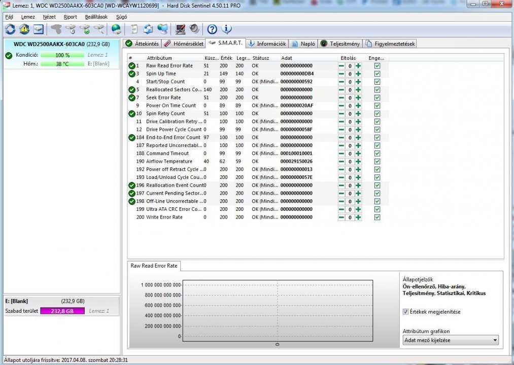Open configuration via monitor-with-pen icon
The width and height of the screenshot is (514, 365).
point(180,29)
